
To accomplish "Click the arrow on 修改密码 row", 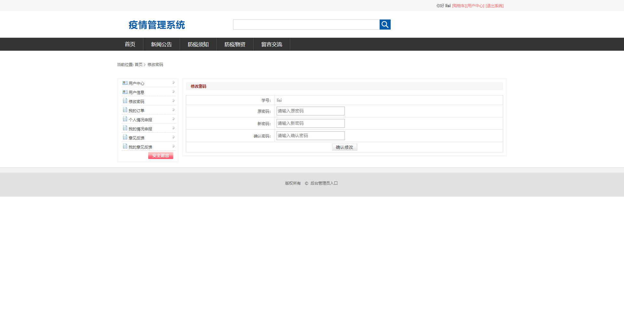I will tap(174, 101).
